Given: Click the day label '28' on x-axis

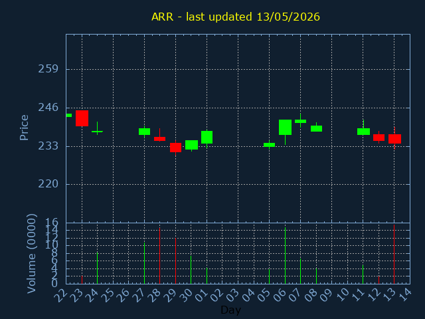Looking at the screenshot, I should [x=155, y=295].
